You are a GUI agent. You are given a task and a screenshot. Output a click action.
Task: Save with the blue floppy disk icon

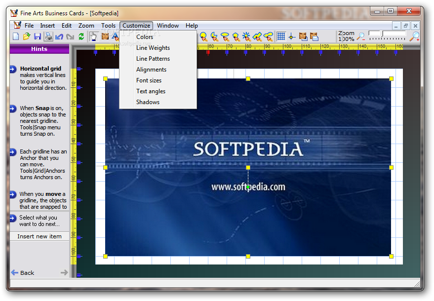(x=38, y=36)
